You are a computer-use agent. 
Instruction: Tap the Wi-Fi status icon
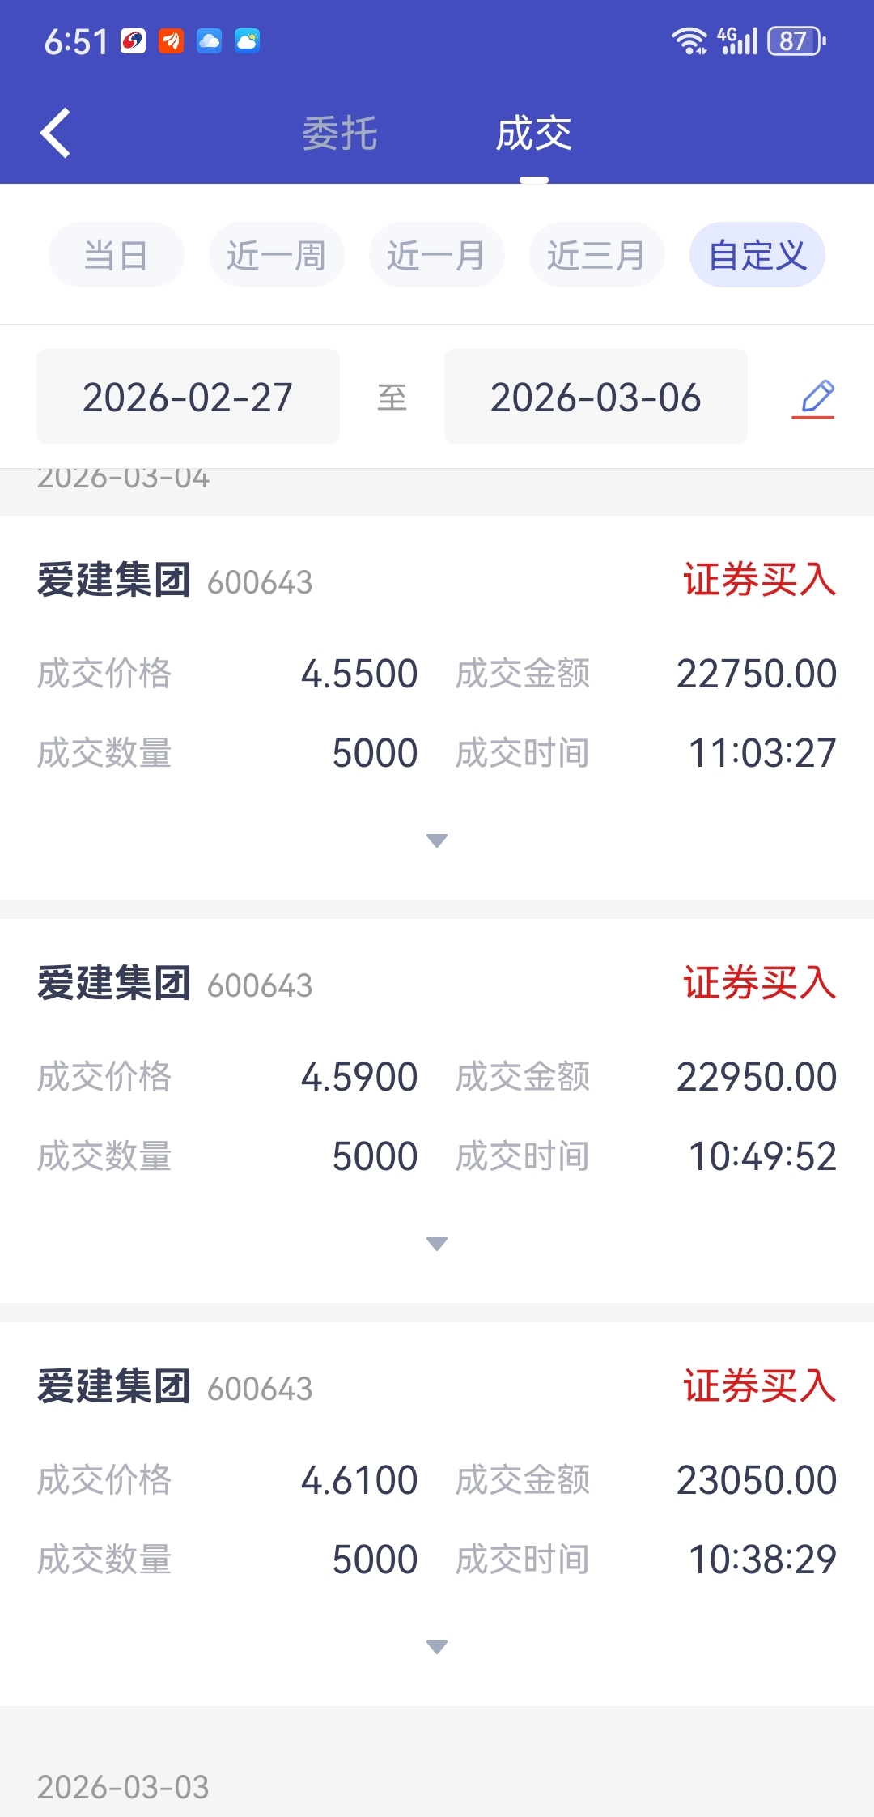pyautogui.click(x=689, y=40)
